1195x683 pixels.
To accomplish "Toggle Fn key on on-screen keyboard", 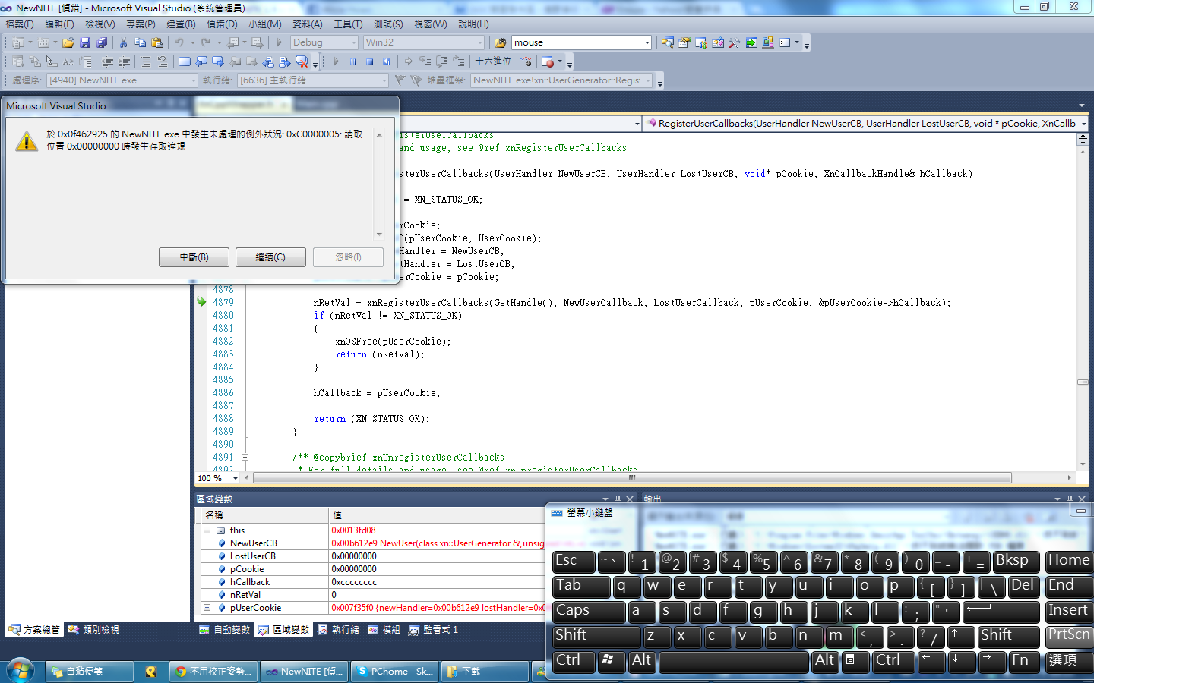I will click(1024, 661).
